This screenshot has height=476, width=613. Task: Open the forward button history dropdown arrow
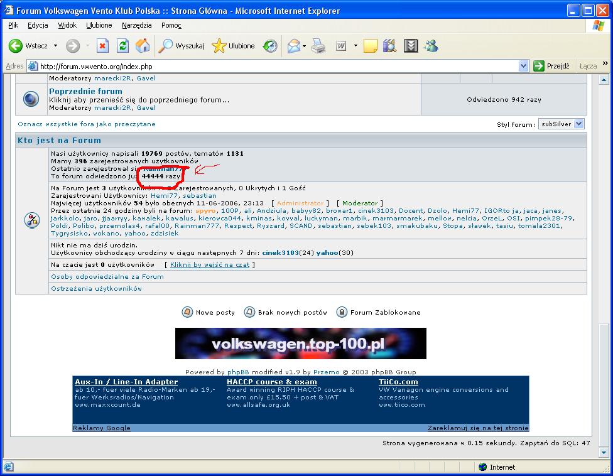(87, 46)
